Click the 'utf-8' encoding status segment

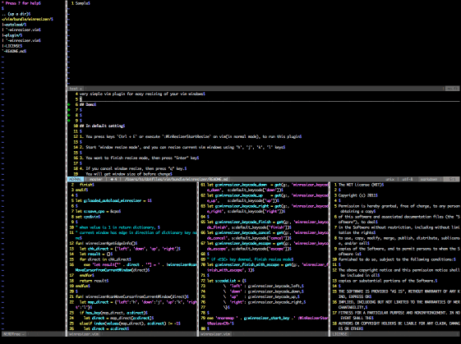coord(408,179)
